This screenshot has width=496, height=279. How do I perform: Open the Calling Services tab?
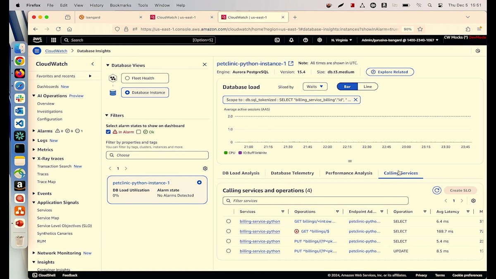tap(401, 173)
